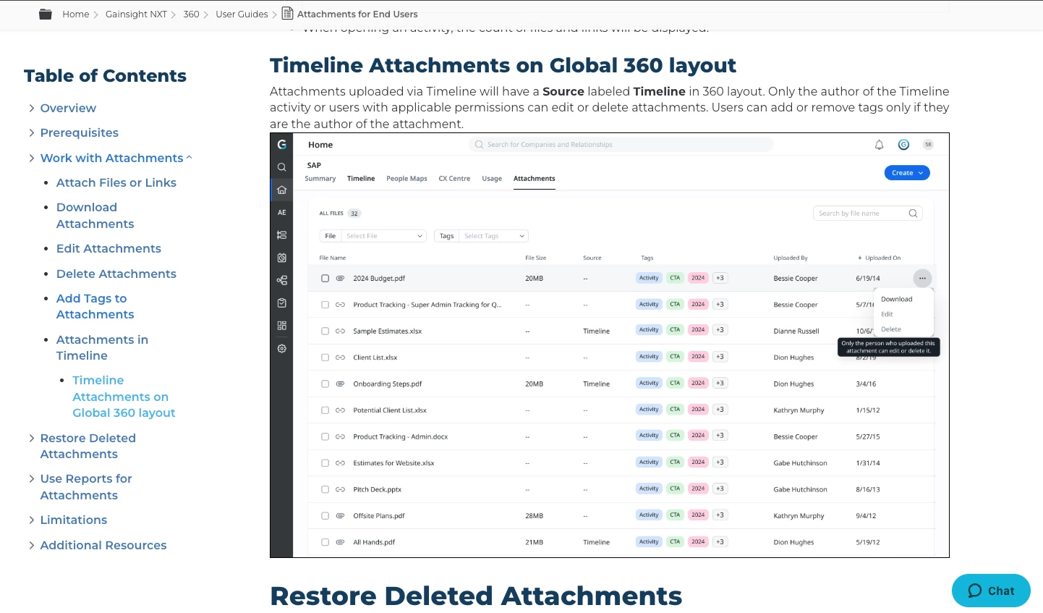This screenshot has height=613, width=1043.
Task: Switch to the Usage tab
Action: [492, 179]
